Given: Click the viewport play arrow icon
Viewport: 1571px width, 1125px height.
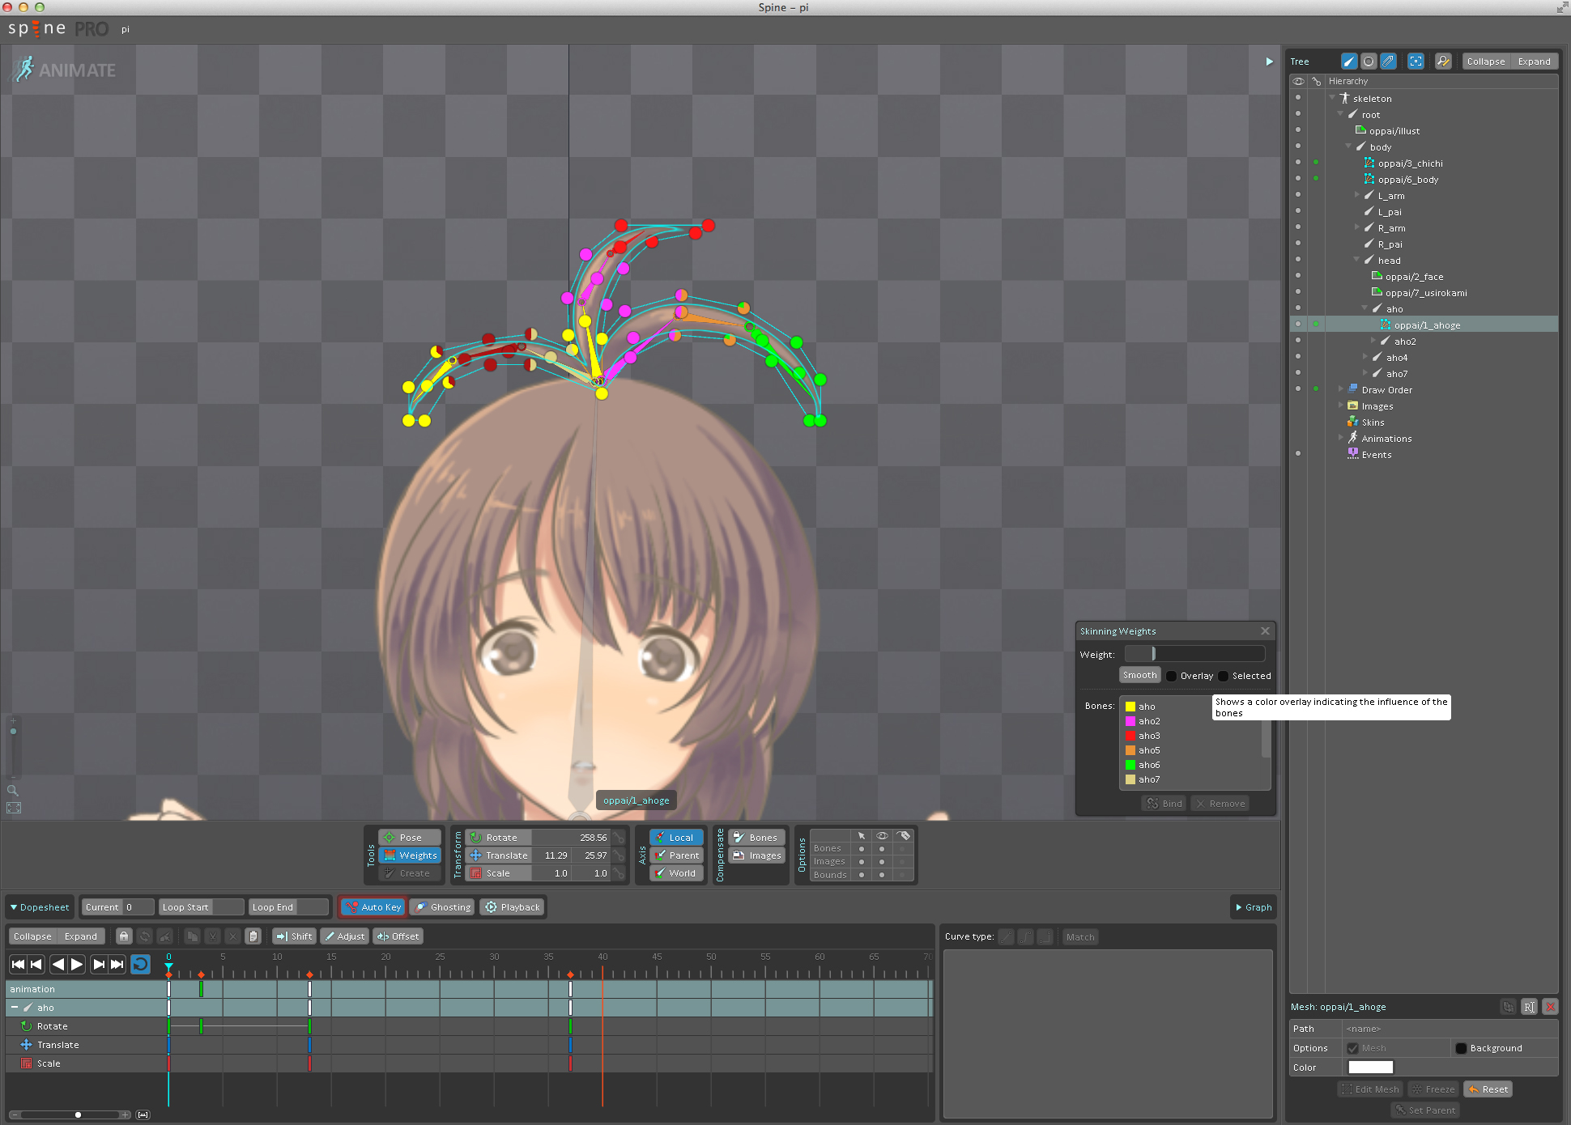Looking at the screenshot, I should (x=1269, y=62).
